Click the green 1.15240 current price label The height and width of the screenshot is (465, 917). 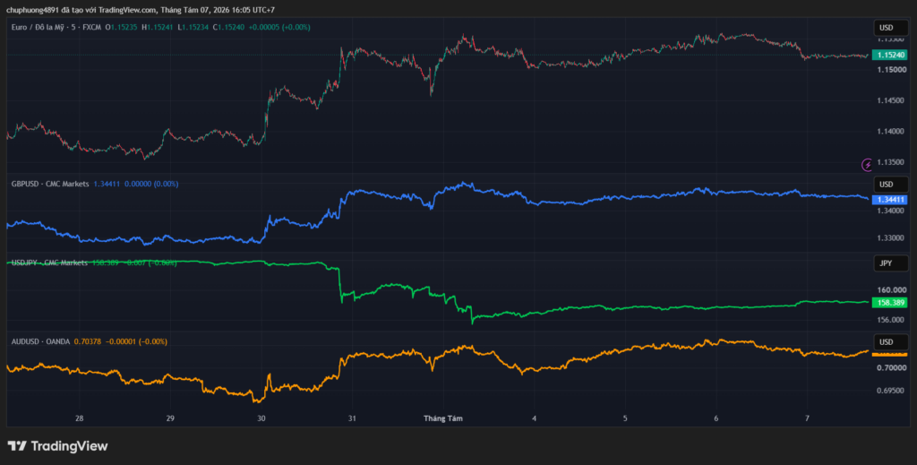pyautogui.click(x=889, y=55)
